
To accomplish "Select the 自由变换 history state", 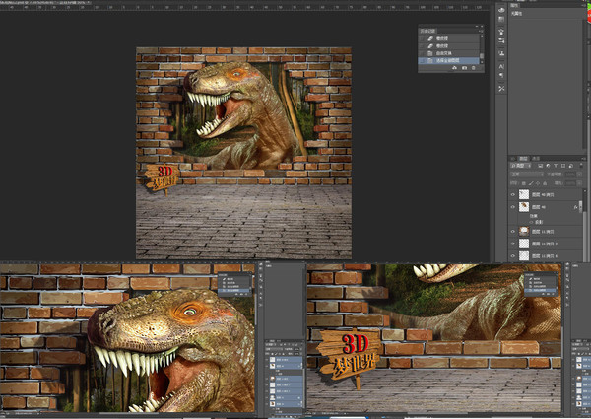I will click(x=448, y=53).
